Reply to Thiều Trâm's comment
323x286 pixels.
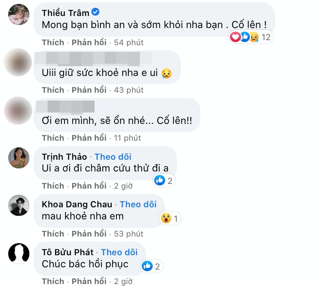89,42
